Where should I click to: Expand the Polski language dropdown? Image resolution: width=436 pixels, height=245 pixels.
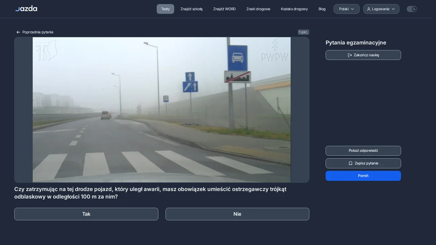point(347,9)
